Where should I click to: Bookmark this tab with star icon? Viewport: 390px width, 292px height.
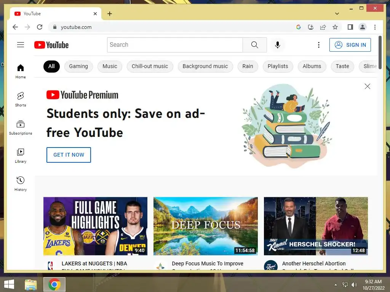(x=335, y=27)
